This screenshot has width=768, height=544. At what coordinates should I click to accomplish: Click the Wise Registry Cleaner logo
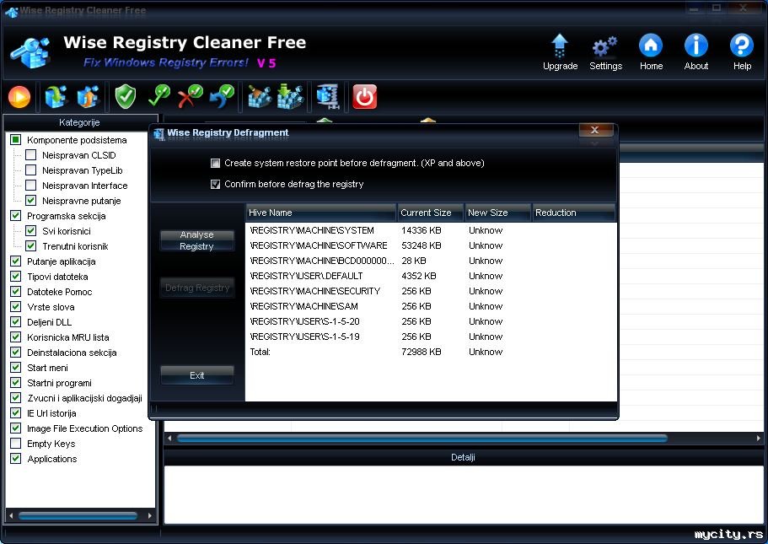click(x=30, y=52)
